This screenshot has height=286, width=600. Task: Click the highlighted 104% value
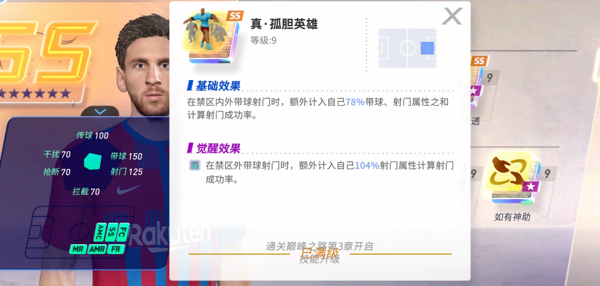click(367, 165)
